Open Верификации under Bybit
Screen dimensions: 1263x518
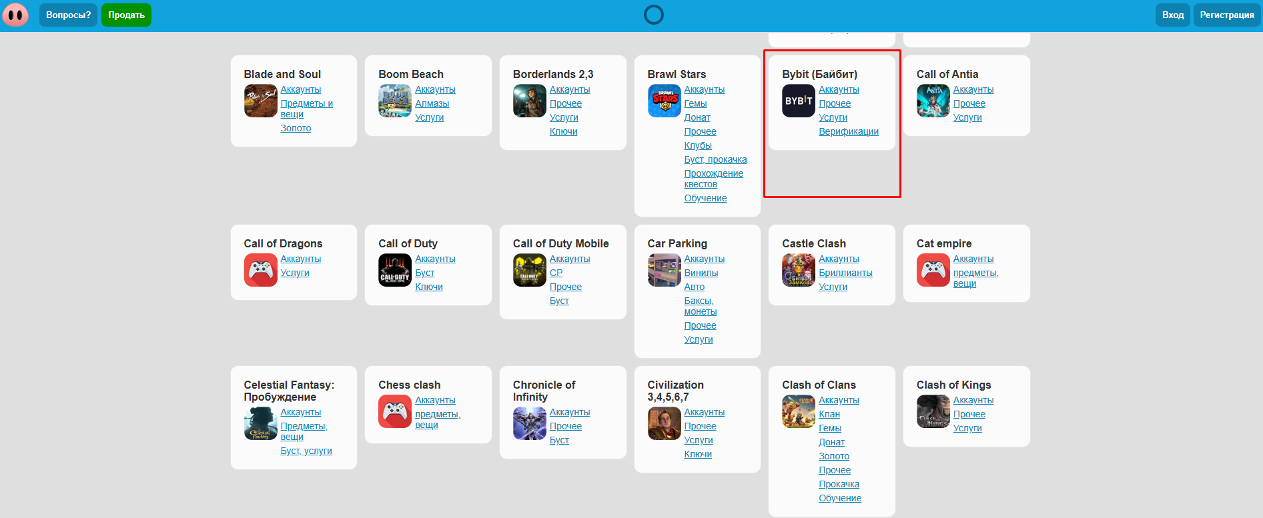click(x=849, y=131)
